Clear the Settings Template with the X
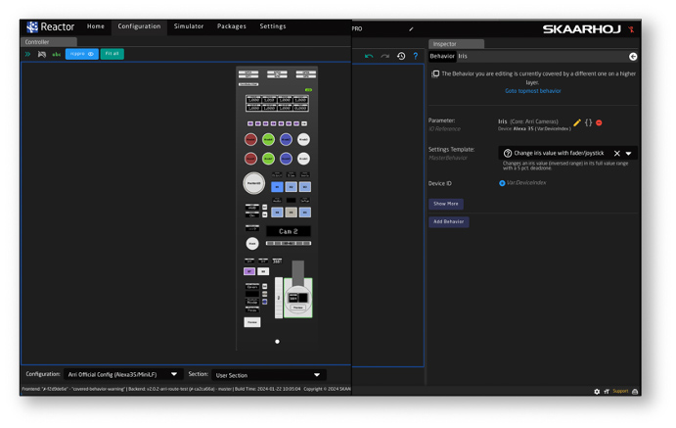Screen dimensions: 676x428 pos(617,153)
